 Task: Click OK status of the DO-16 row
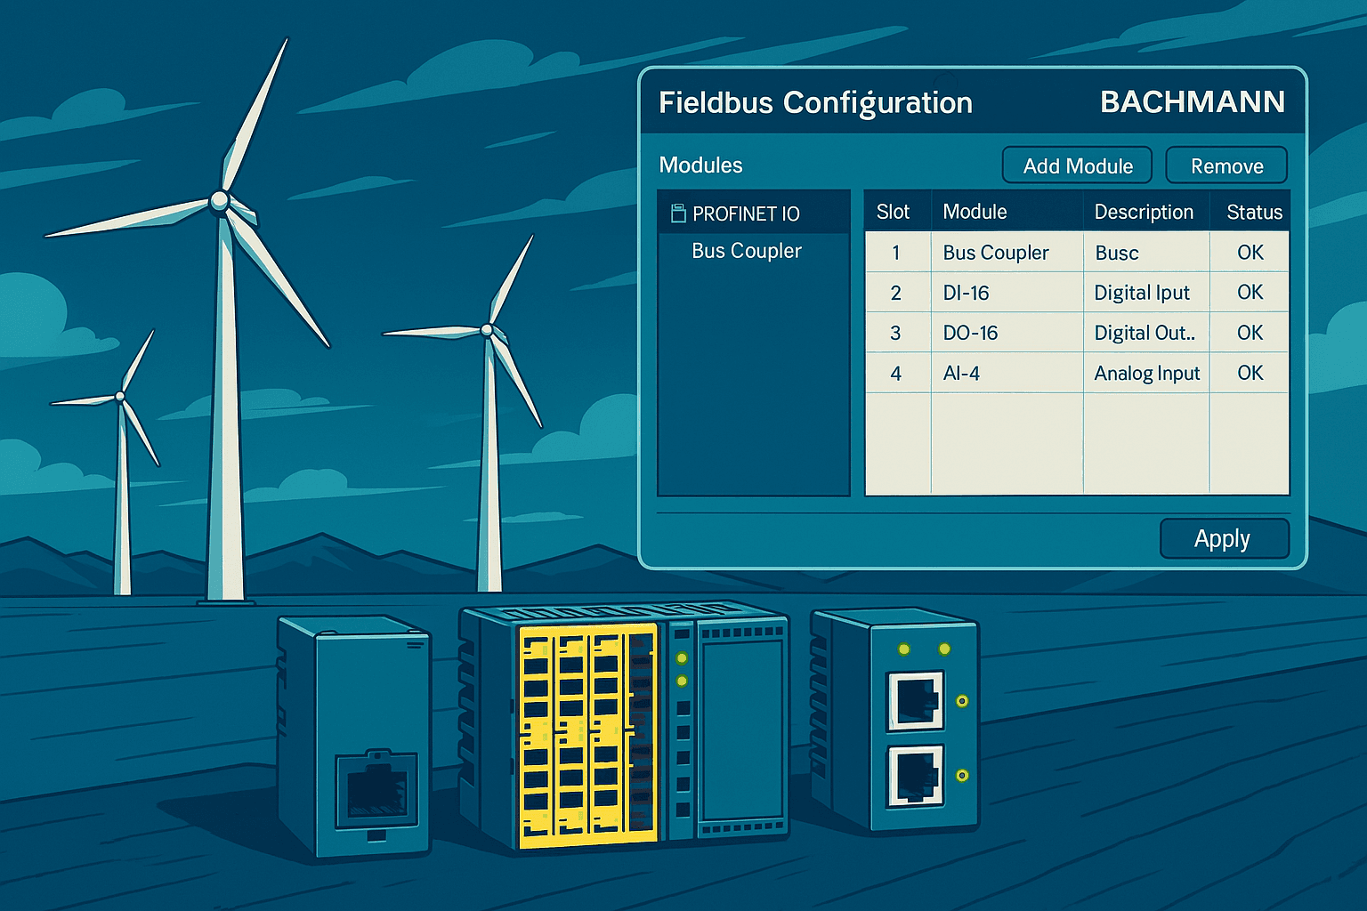(x=1250, y=333)
